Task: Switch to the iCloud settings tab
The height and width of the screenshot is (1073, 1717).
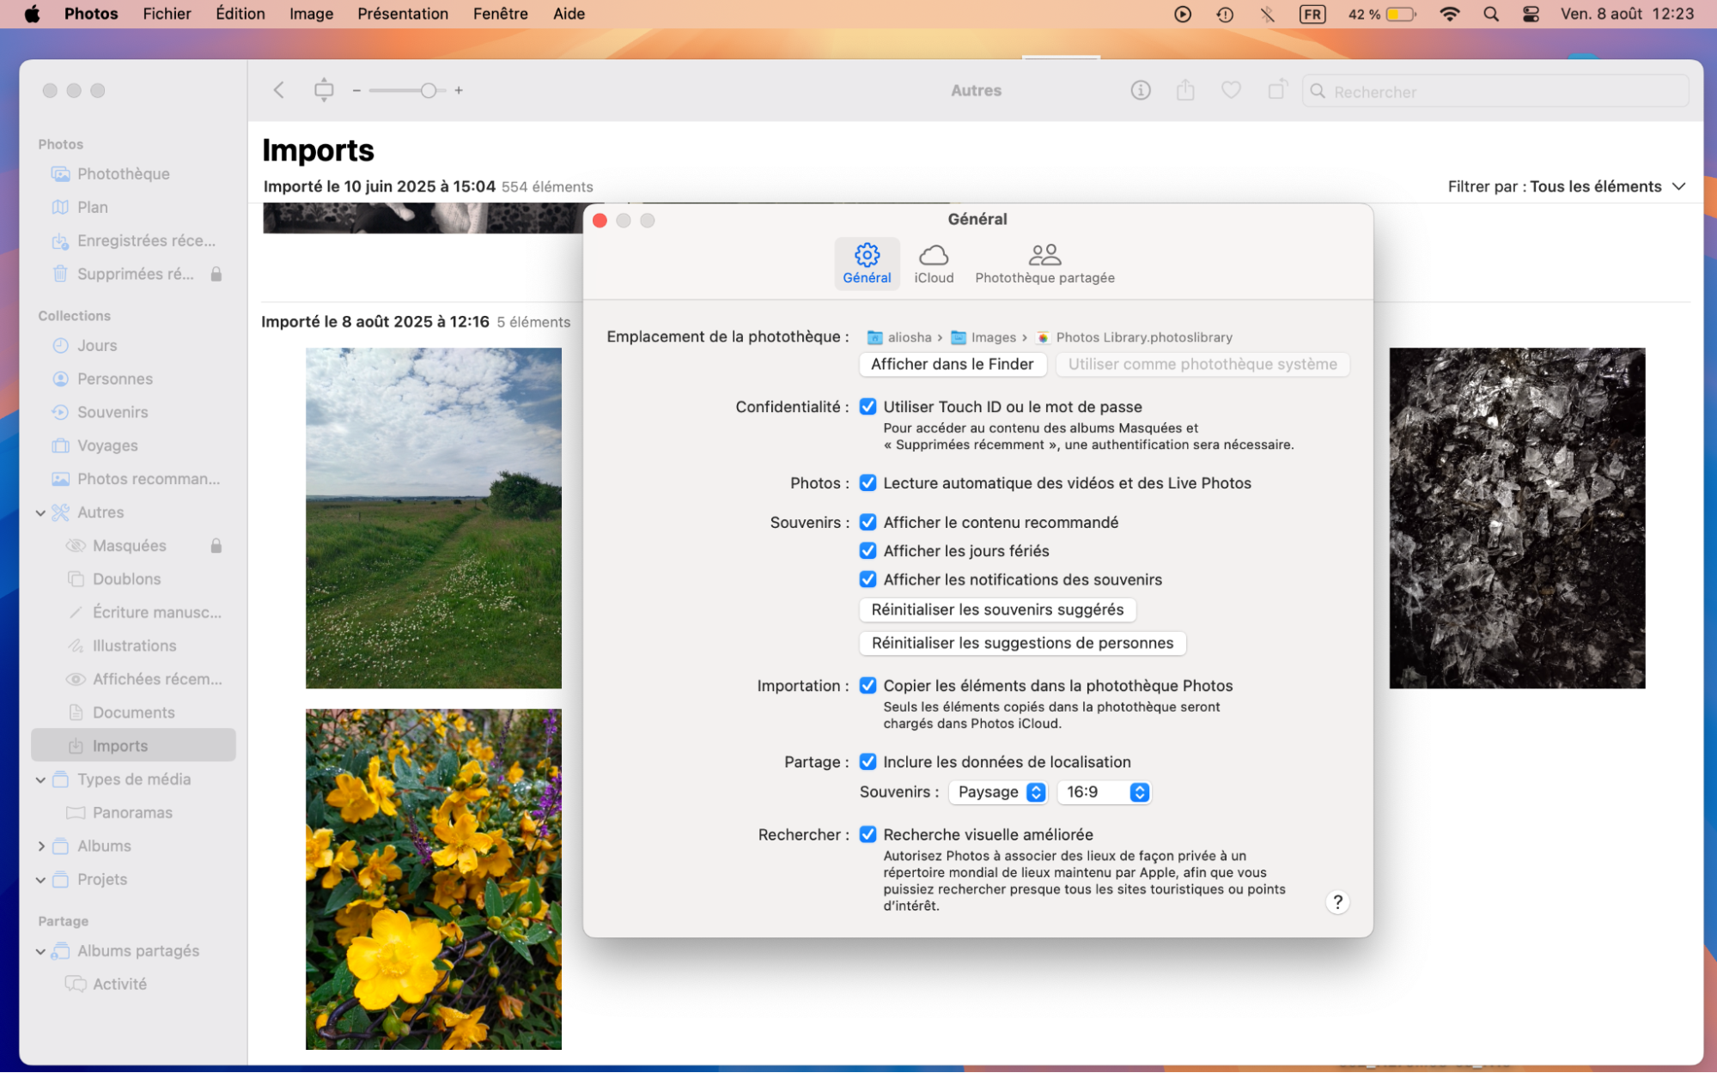Action: 934,262
